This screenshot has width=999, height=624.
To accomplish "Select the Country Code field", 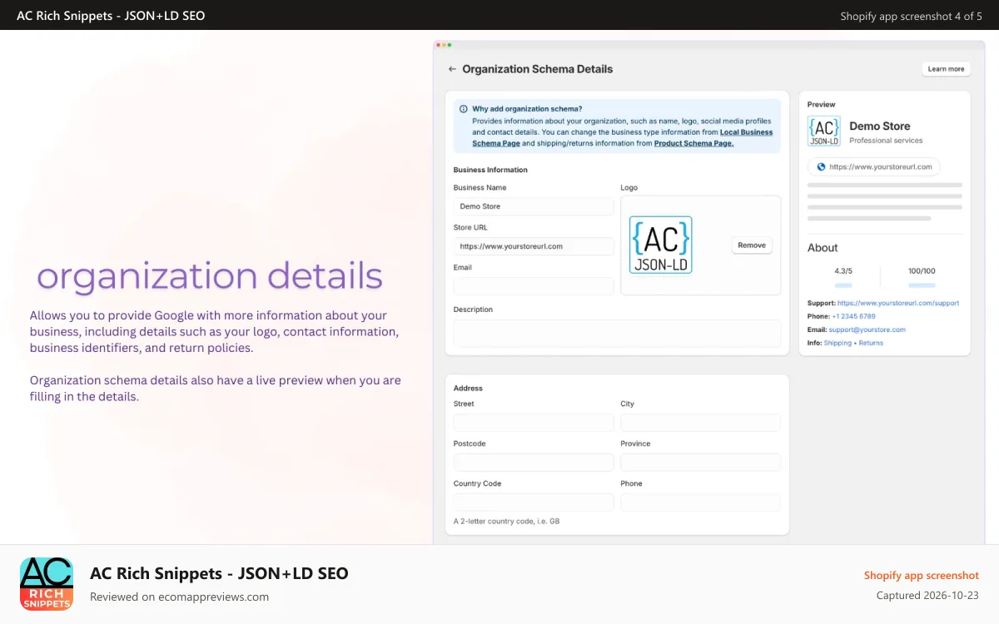I will [x=534, y=503].
